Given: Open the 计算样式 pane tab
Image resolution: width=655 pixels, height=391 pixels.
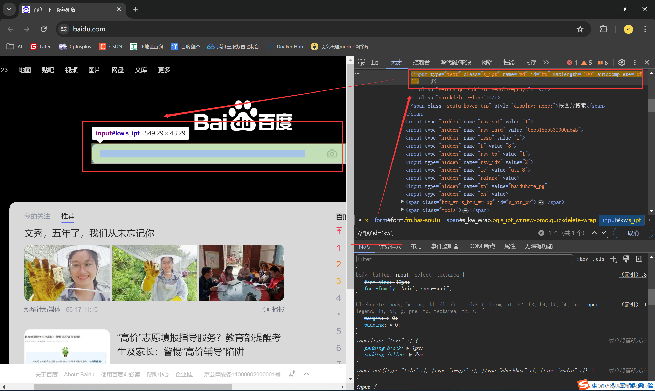Looking at the screenshot, I should (x=390, y=246).
